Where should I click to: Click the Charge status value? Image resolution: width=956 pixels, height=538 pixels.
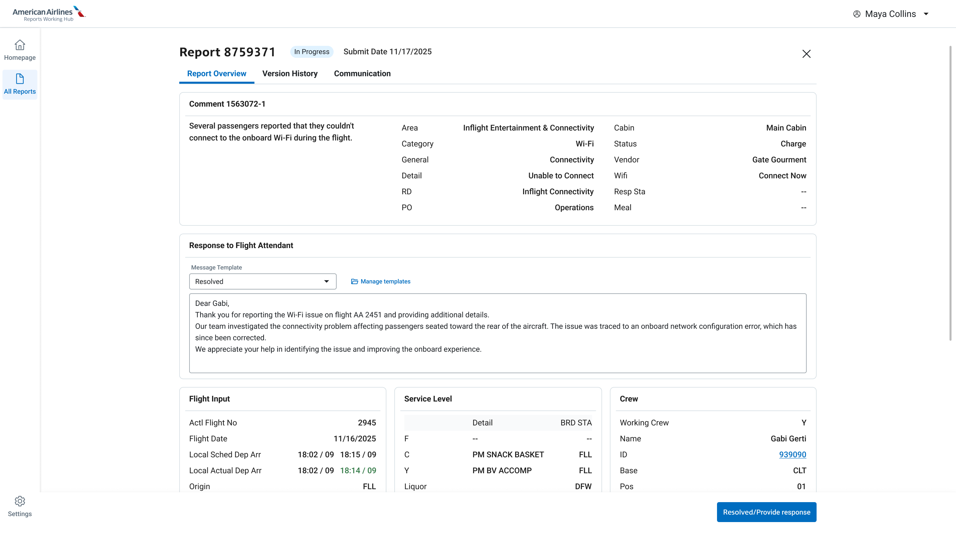click(x=793, y=144)
